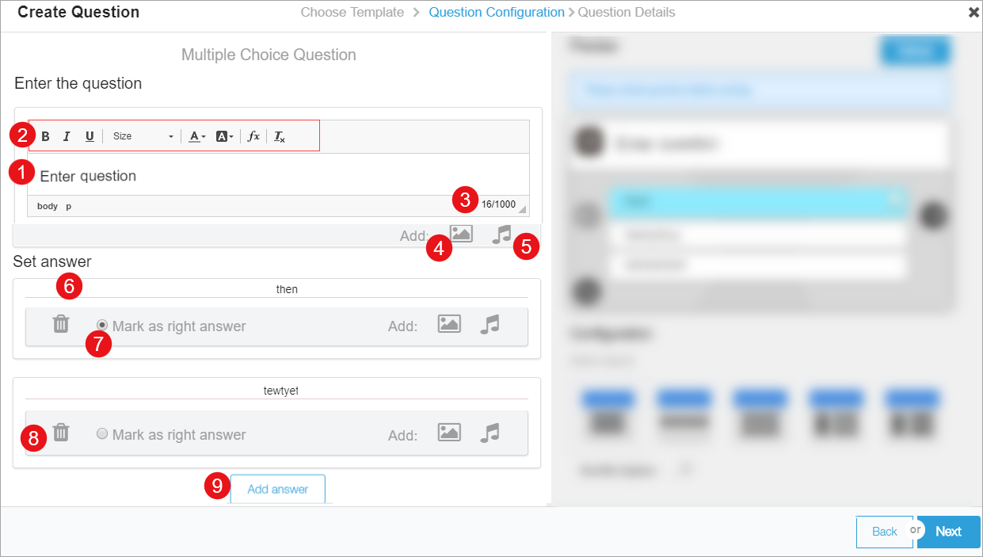This screenshot has width=983, height=557.
Task: Underline the question text
Action: pyautogui.click(x=90, y=136)
